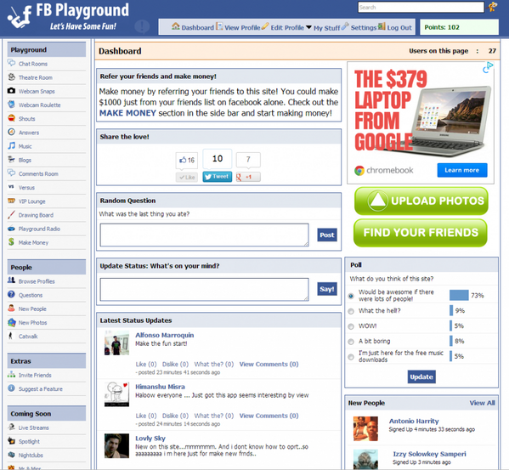The width and height of the screenshot is (509, 470).
Task: Click the VIP Lounge icon
Action: pos(11,201)
